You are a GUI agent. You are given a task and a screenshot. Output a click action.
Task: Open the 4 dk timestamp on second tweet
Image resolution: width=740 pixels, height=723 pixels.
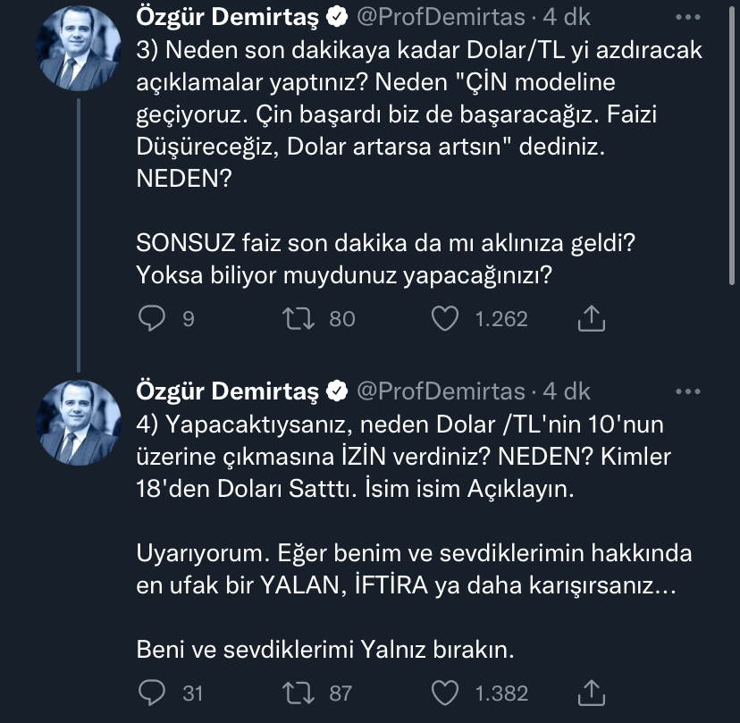(567, 391)
